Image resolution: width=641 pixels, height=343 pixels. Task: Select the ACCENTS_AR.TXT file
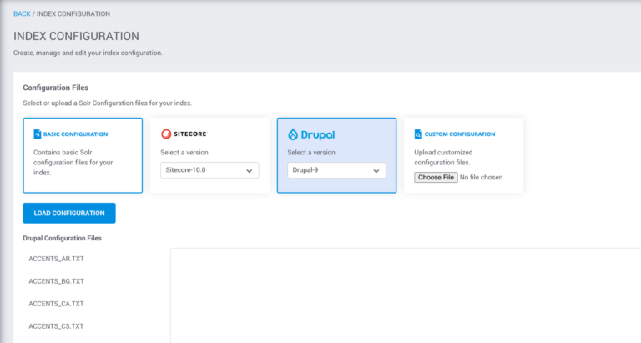56,259
